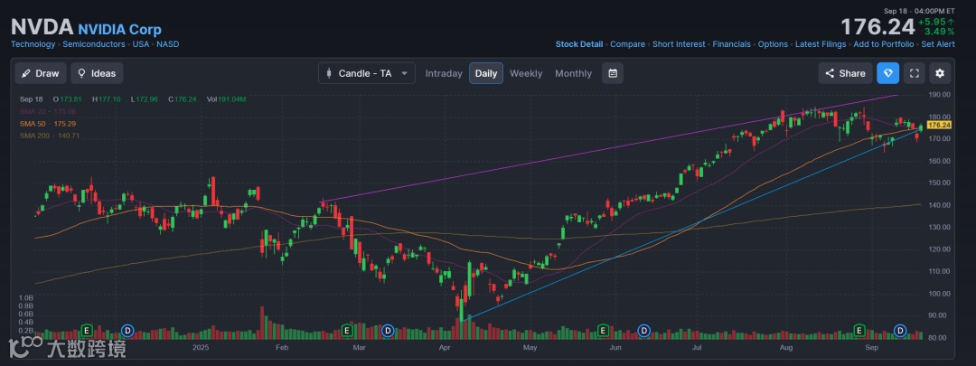Click Add to Portfolio link
976x366 pixels.
click(x=884, y=43)
